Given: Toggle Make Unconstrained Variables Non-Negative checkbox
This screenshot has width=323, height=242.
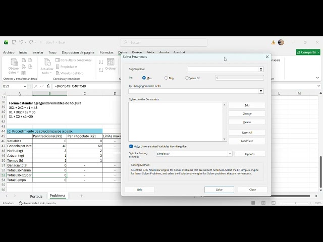Looking at the screenshot, I should coord(131,146).
